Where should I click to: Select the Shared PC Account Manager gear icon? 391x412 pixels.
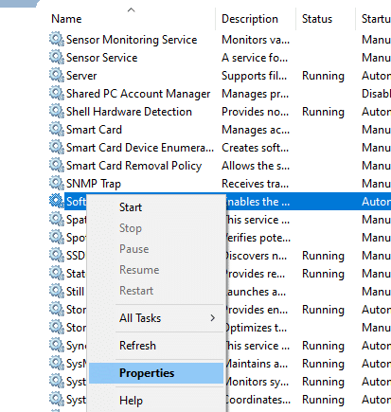point(57,94)
